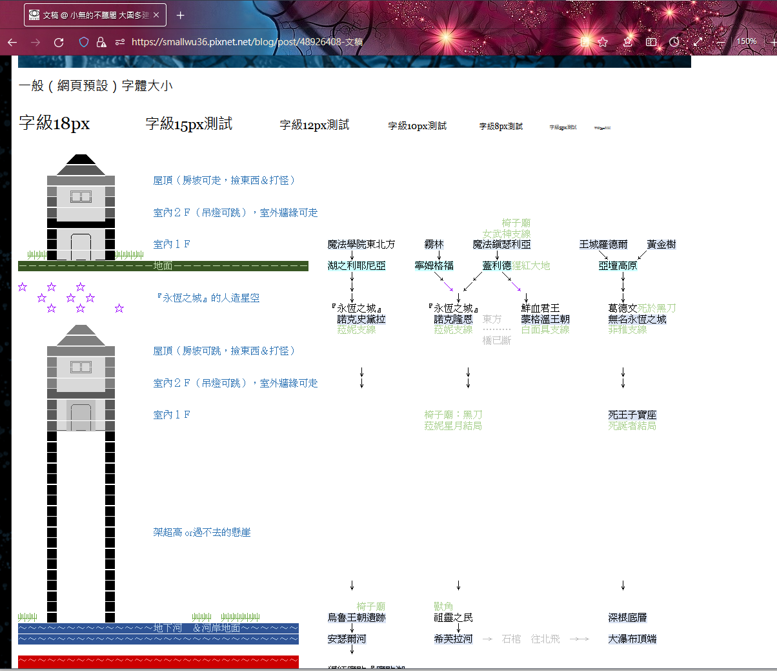
Task: Click the 架超高 or過不去的懸崖 text link
Action: [x=202, y=532]
